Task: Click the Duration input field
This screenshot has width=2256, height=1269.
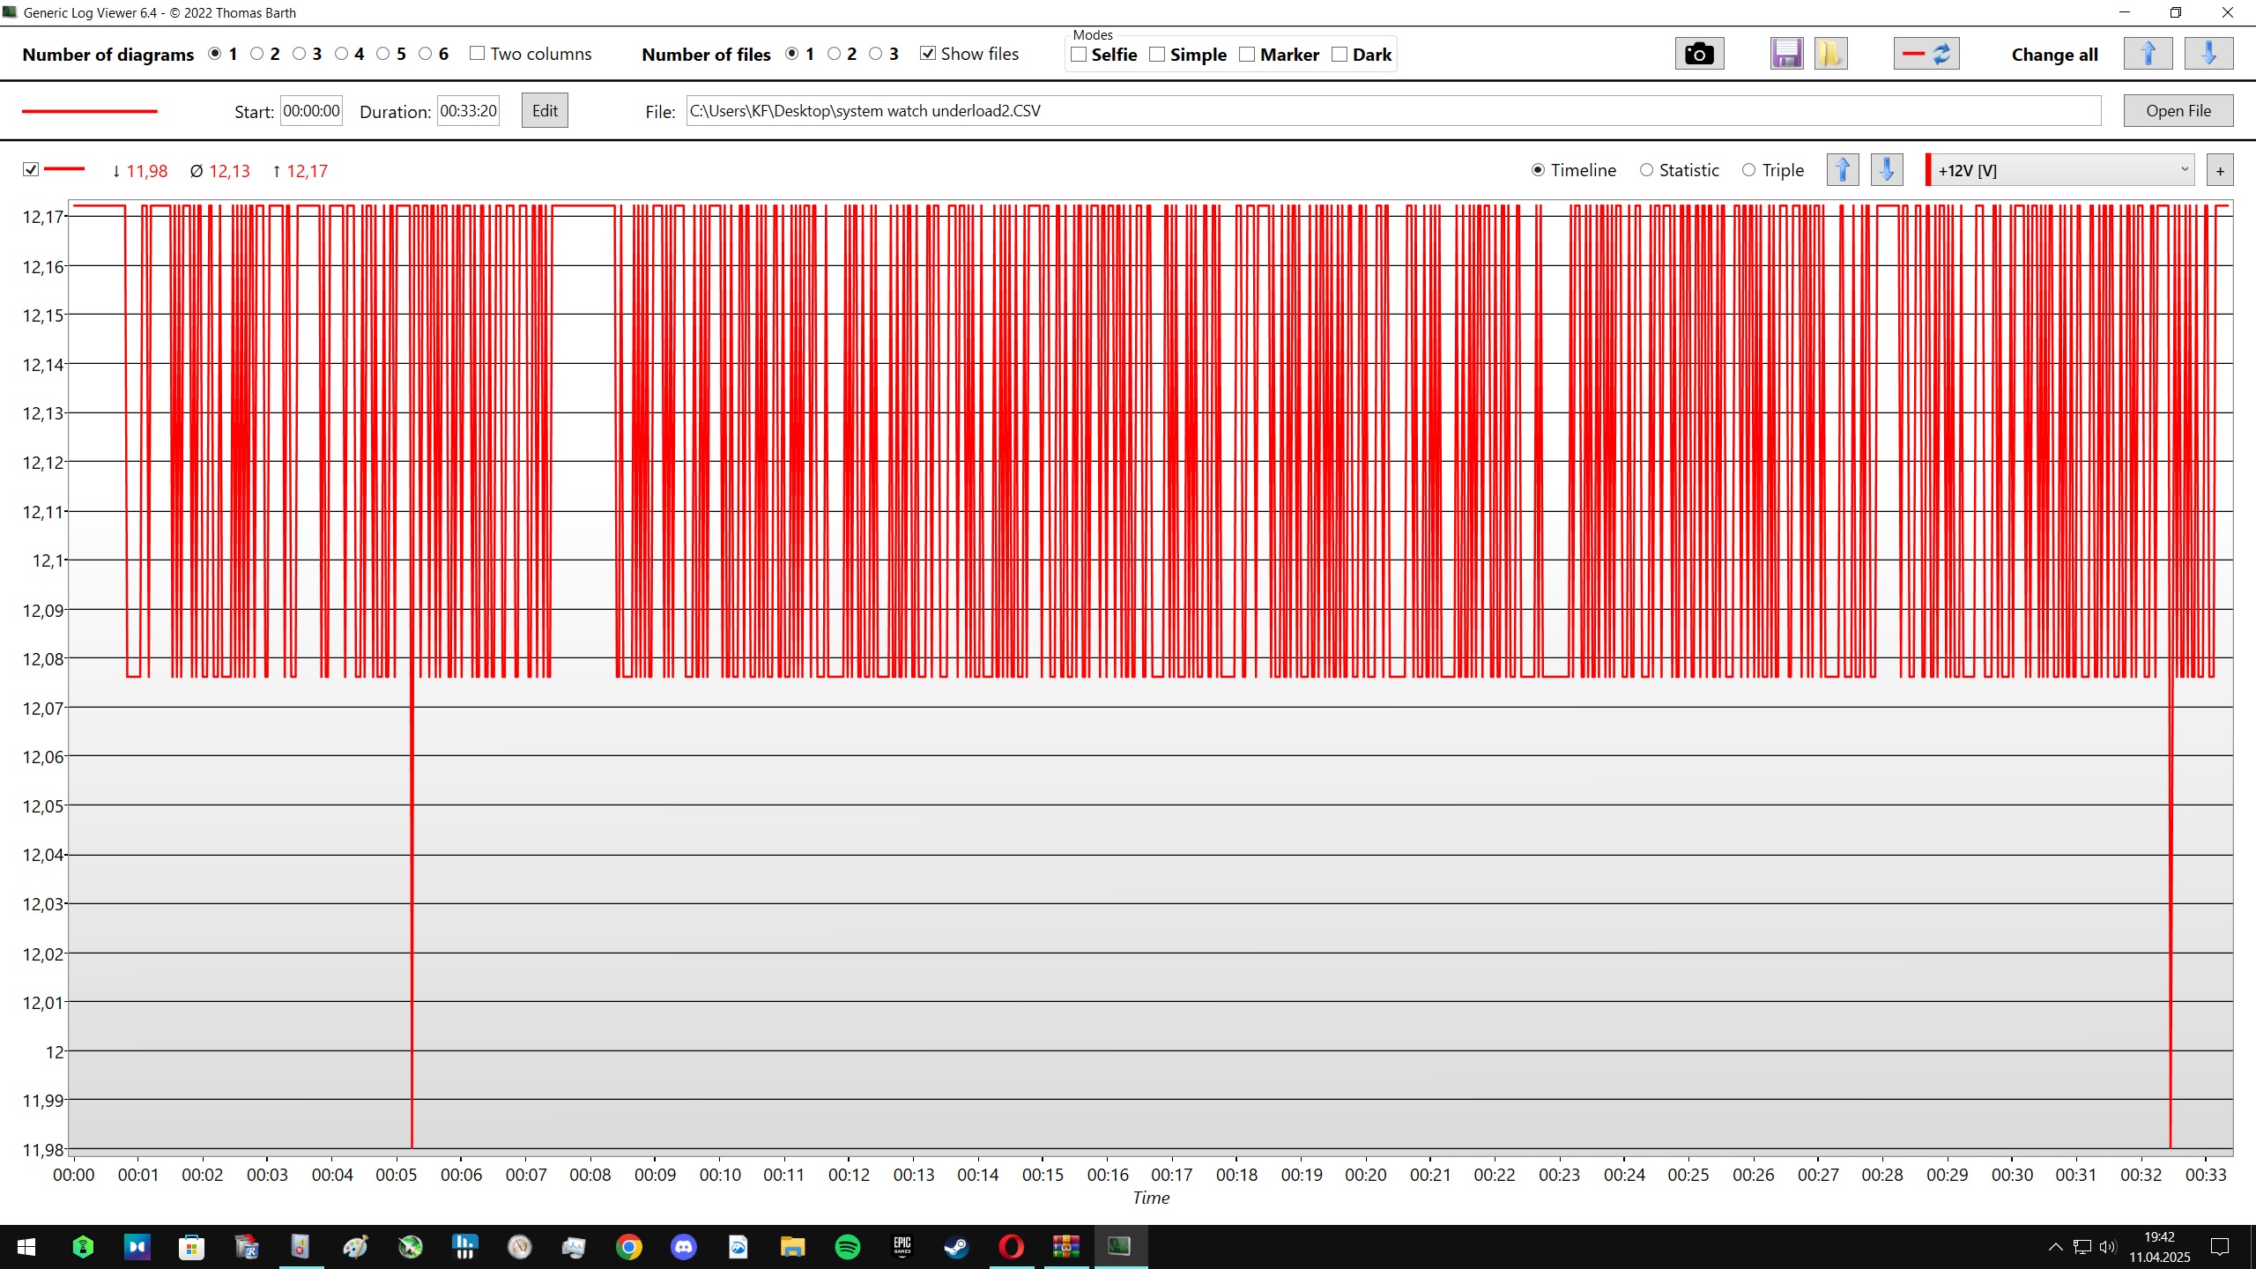Action: 468,111
